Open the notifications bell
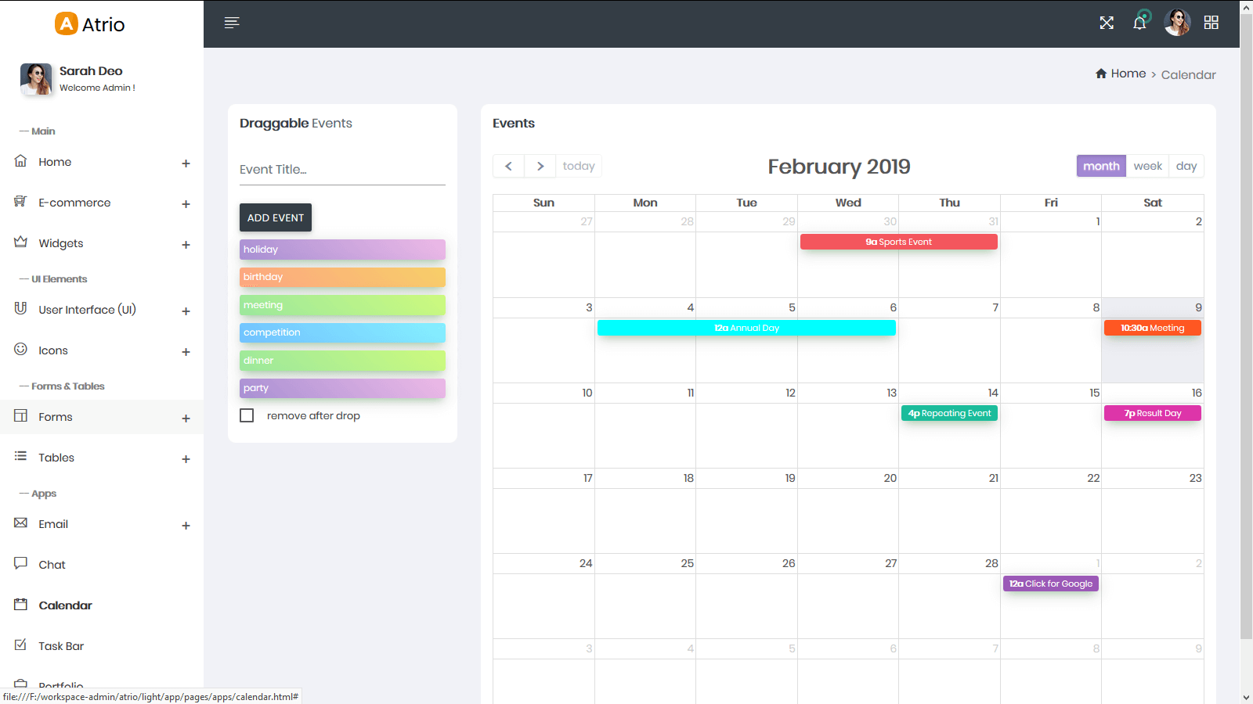This screenshot has width=1253, height=704. coord(1139,23)
